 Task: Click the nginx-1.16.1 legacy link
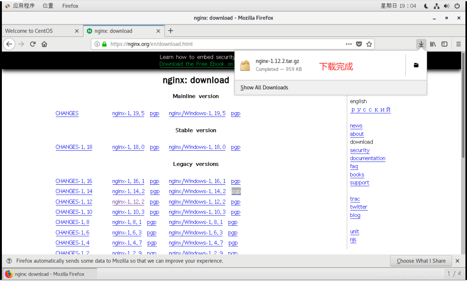tap(128, 181)
